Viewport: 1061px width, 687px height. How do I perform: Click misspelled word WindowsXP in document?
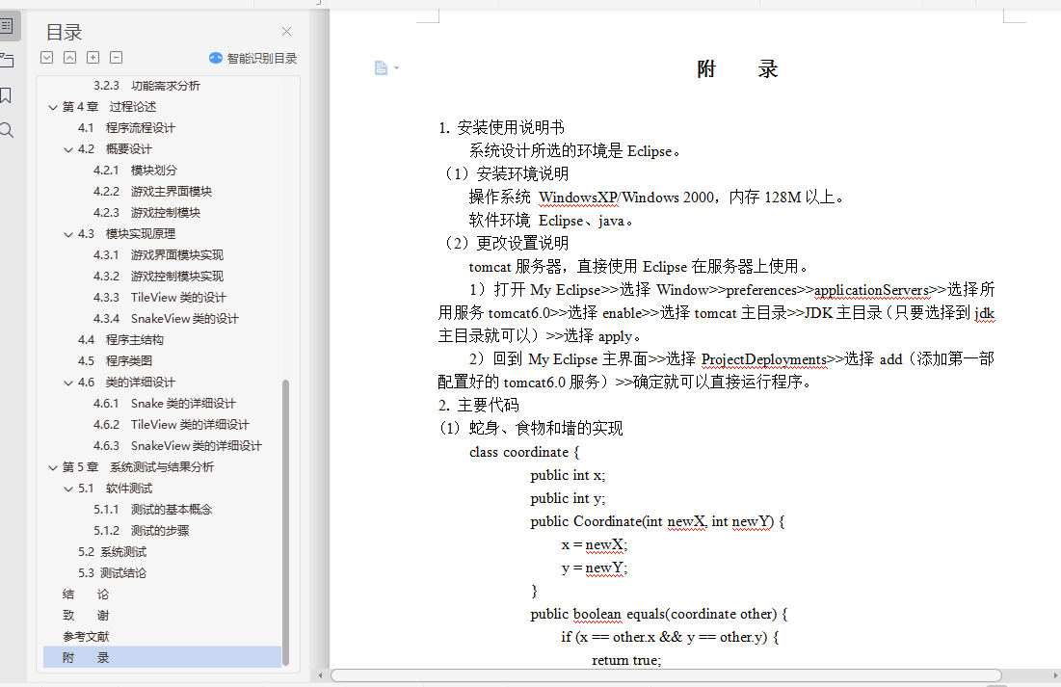click(x=578, y=198)
